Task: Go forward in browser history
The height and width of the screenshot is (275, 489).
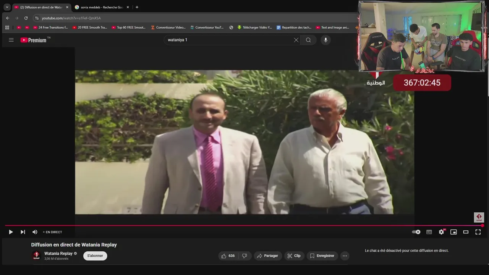Action: [17, 18]
